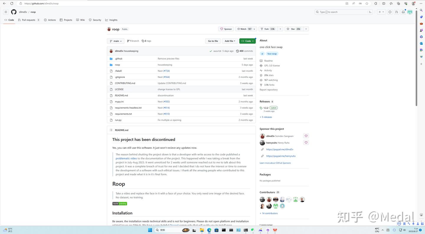Viewport: 425px width, 234px height.
Task: Open the browser Extensions puzzle icon
Action: click(x=376, y=4)
